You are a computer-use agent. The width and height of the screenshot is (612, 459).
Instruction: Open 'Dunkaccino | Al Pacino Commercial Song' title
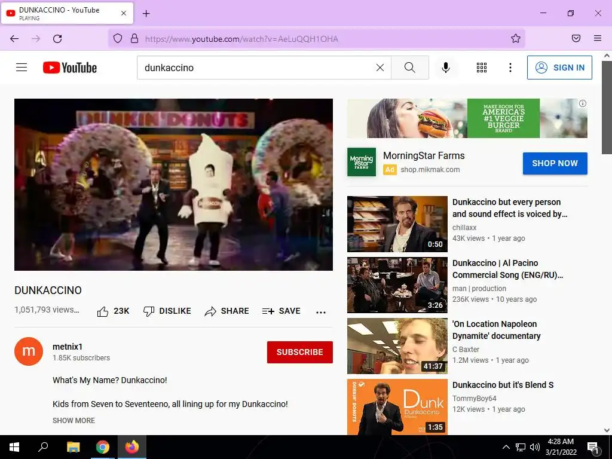(x=507, y=269)
